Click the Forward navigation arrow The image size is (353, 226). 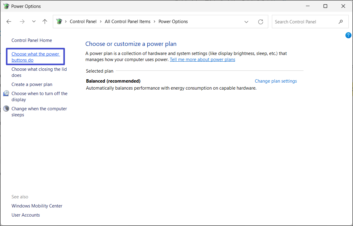(22, 22)
